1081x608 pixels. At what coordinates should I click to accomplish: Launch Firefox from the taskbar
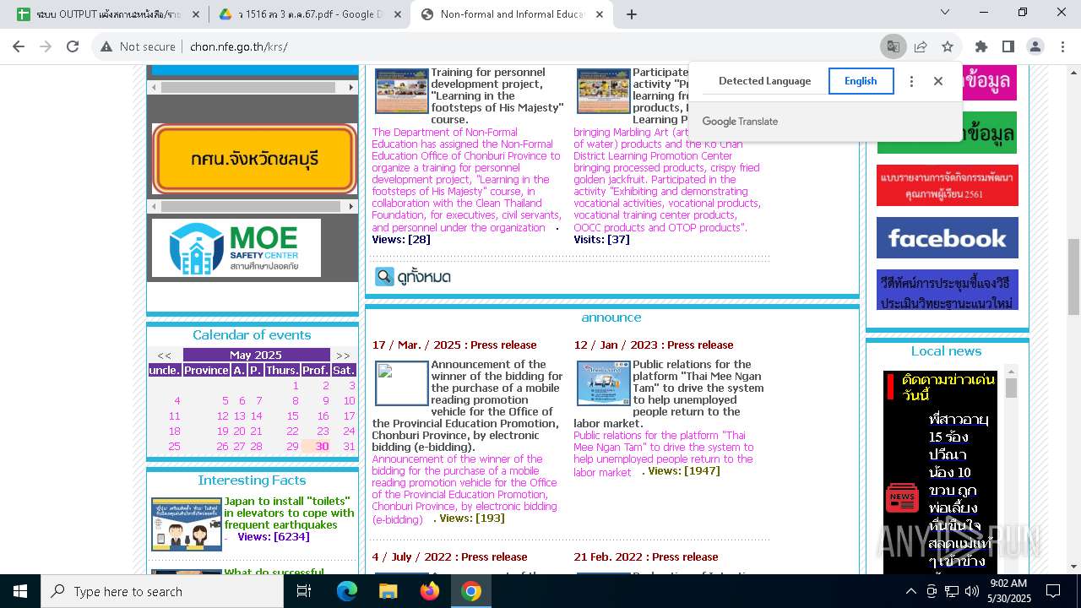click(430, 591)
